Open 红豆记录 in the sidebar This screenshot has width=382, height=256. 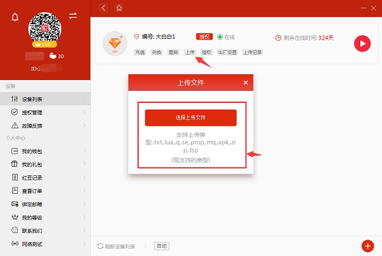(45, 178)
